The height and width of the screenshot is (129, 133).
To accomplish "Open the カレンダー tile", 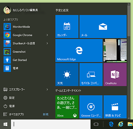I will [67, 27].
